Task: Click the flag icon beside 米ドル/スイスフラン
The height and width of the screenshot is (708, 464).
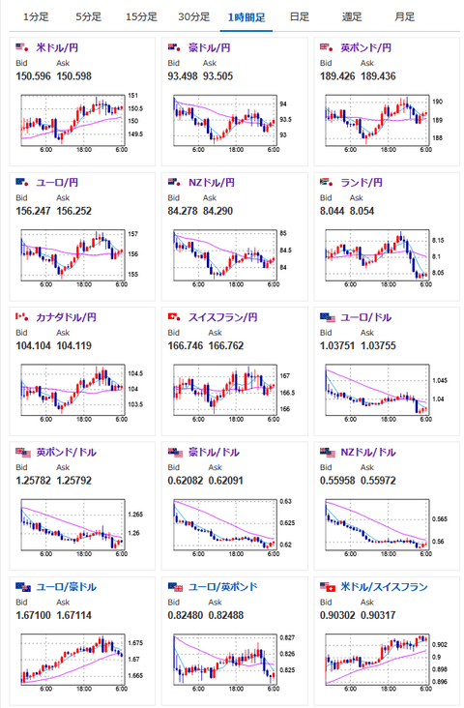Action: tap(328, 587)
